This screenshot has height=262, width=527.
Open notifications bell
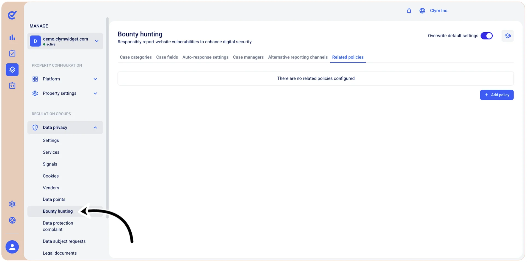click(409, 11)
